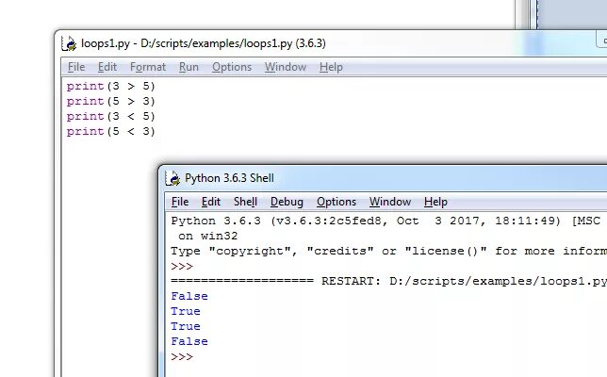The height and width of the screenshot is (377, 607).
Task: Open the Help menu in Python Shell
Action: [x=435, y=202]
